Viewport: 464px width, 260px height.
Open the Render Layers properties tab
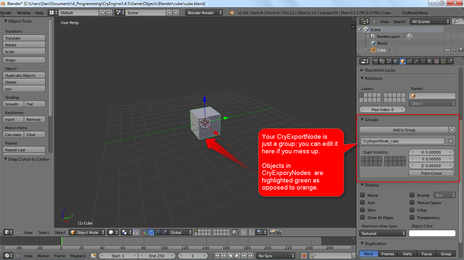[382, 61]
